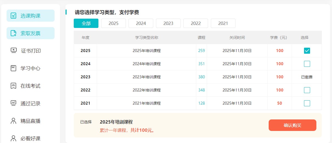
Task: Check the 2024年培训课程 checkbox
Action: [x=307, y=64]
